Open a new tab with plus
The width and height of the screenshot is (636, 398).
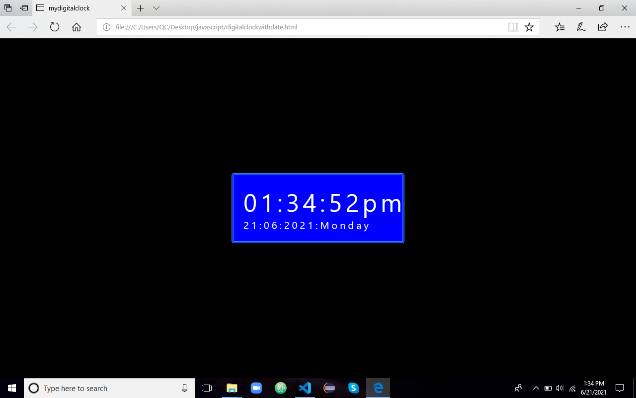pos(141,8)
